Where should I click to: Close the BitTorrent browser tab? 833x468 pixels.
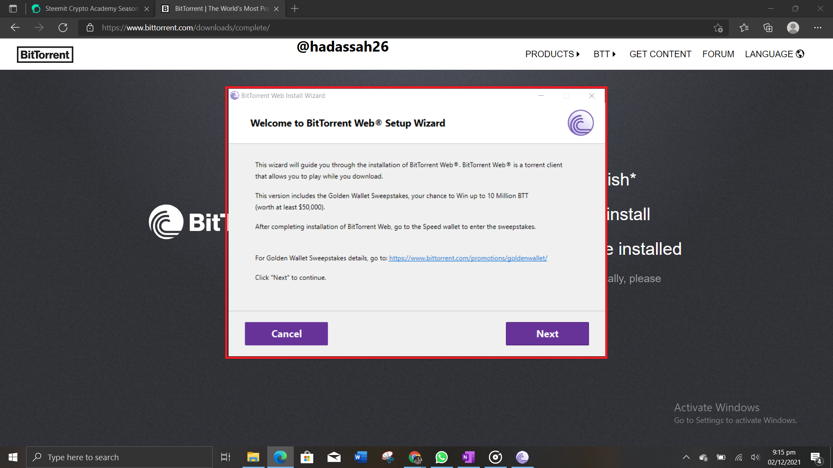pyautogui.click(x=276, y=9)
